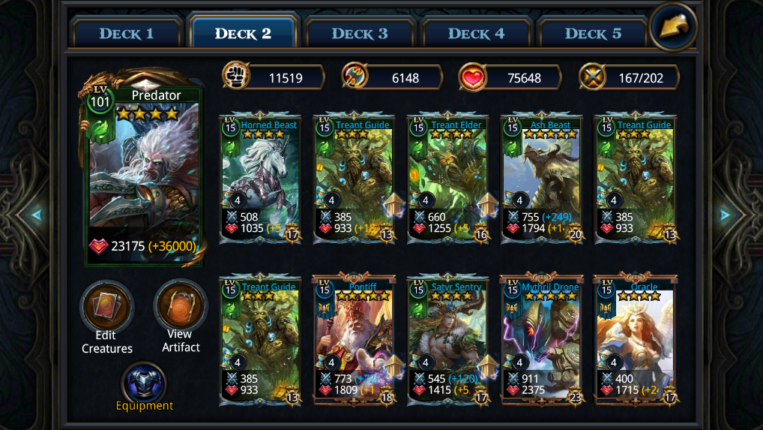Switch to the Deck 3 tab
763x430 pixels.
pyautogui.click(x=360, y=33)
